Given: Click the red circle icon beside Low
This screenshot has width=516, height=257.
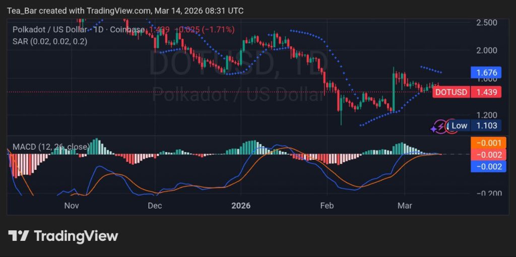Looking at the screenshot, I should tap(448, 126).
